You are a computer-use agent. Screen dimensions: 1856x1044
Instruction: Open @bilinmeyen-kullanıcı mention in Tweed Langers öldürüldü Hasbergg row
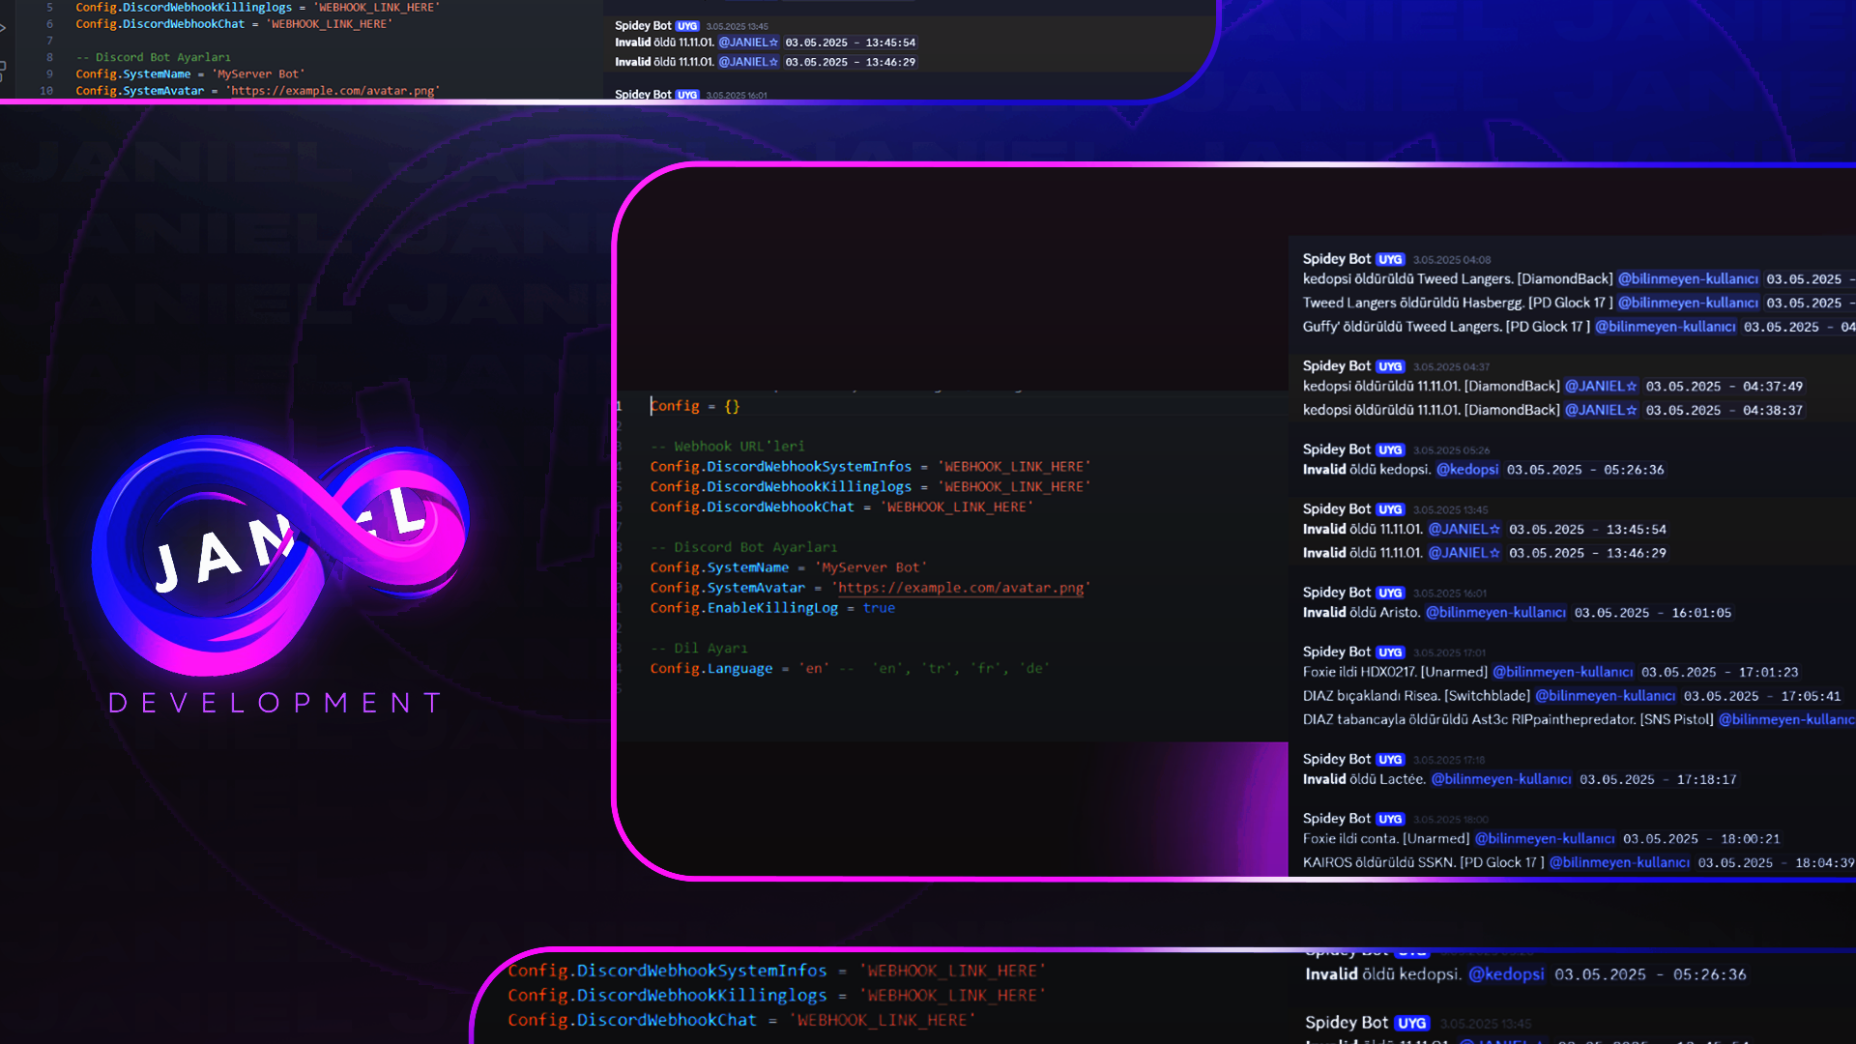(1689, 303)
